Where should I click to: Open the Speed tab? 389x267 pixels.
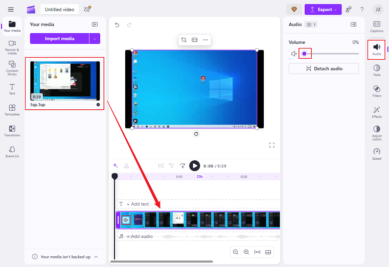tap(377, 154)
